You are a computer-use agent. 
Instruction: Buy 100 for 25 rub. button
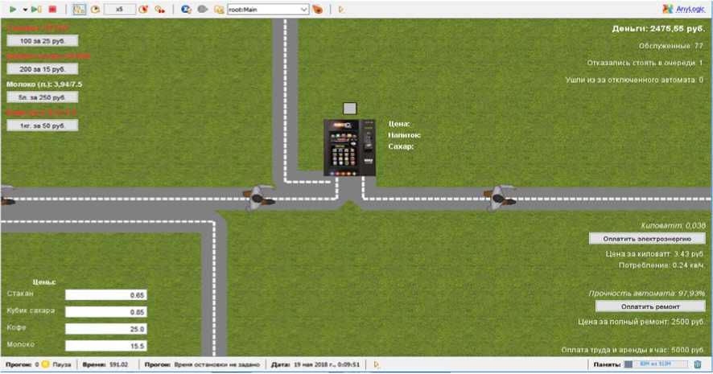tap(43, 41)
